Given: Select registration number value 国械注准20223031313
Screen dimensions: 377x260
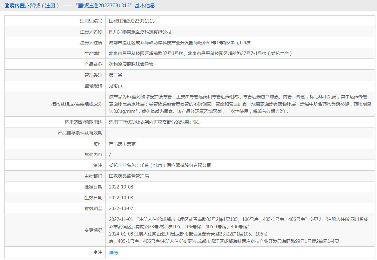Looking at the screenshot, I should [132, 21].
